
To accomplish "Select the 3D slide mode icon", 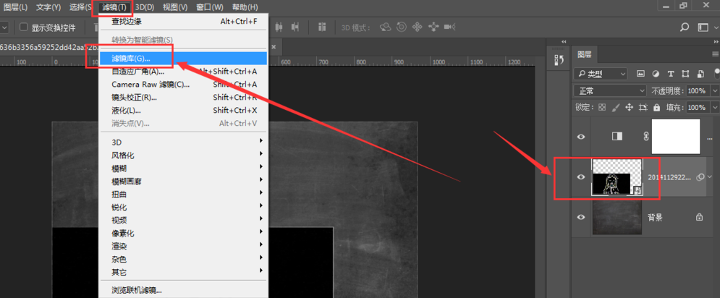I will click(433, 27).
